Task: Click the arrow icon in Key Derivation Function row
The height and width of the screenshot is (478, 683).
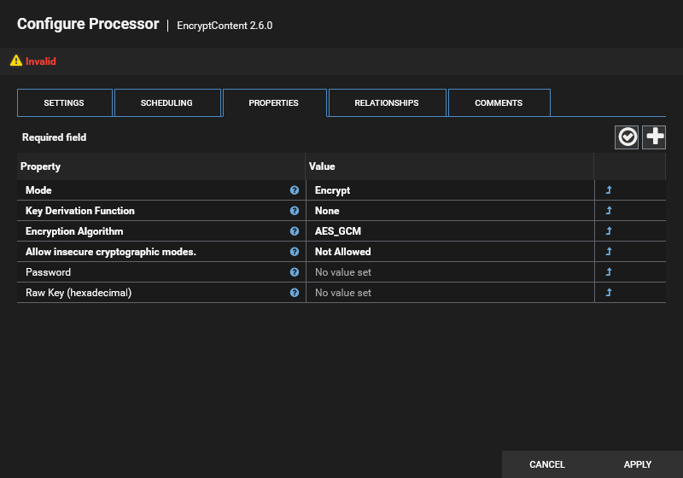Action: (x=609, y=210)
